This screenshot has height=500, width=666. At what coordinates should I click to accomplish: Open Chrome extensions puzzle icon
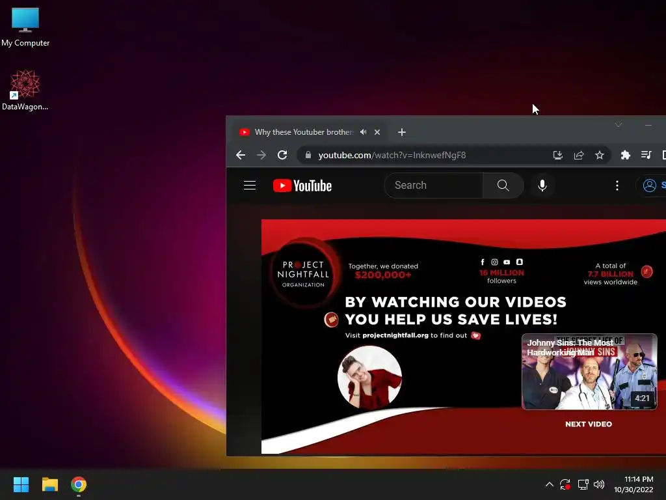coord(625,155)
